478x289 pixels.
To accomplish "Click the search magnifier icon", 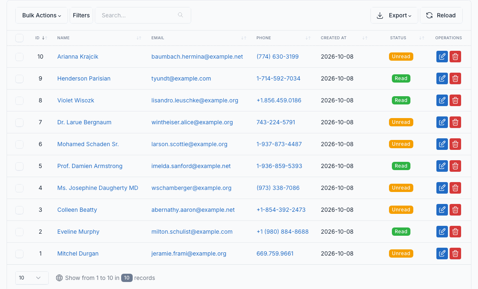I will (x=180, y=15).
